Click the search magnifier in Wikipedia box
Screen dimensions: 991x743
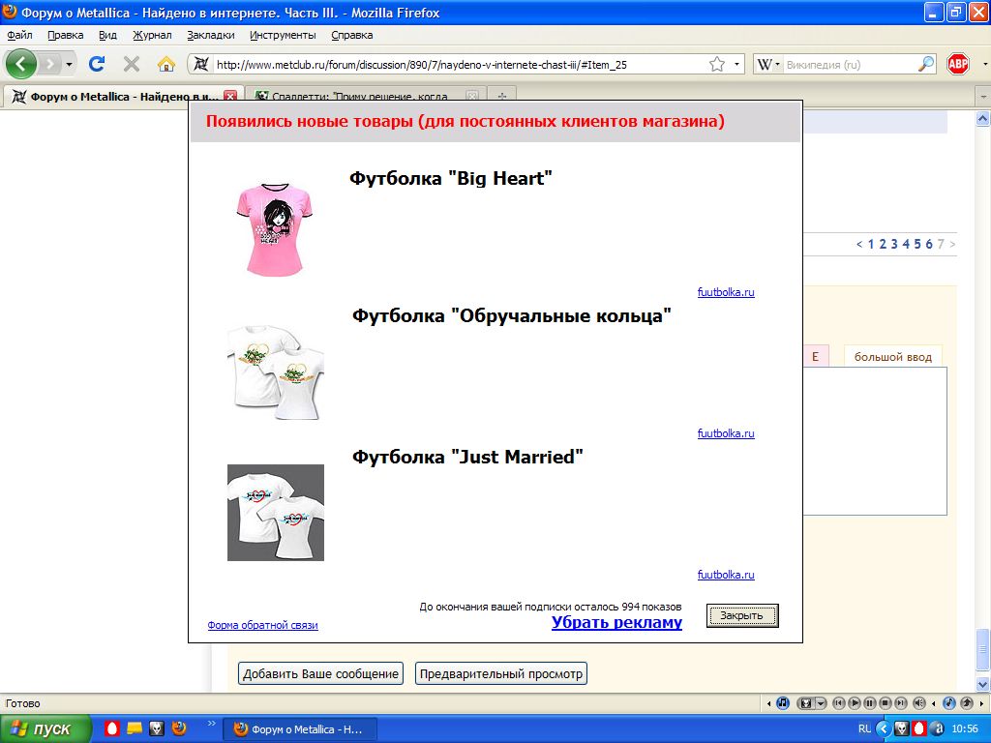pos(926,65)
